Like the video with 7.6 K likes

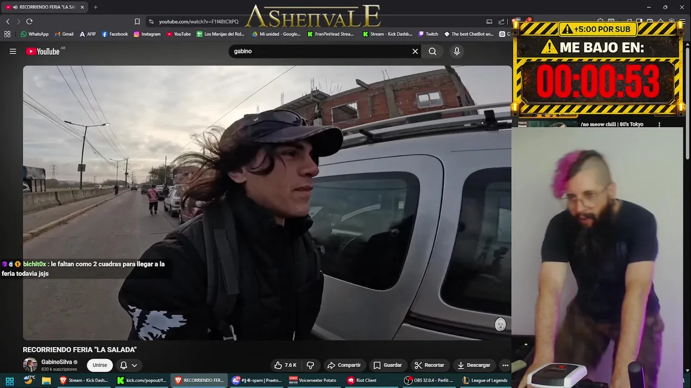286,365
